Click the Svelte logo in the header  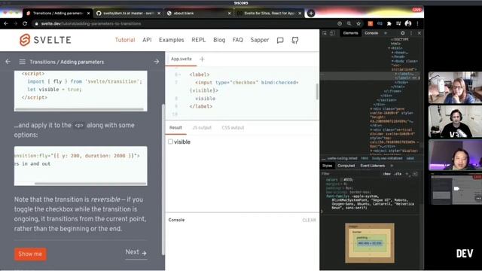click(45, 40)
